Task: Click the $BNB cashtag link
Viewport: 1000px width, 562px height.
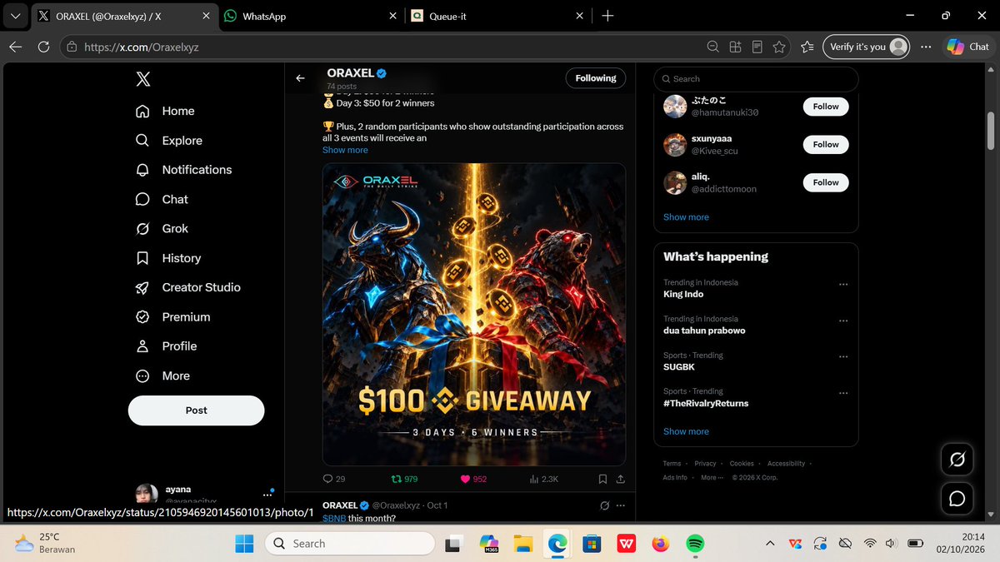Action: 334,518
